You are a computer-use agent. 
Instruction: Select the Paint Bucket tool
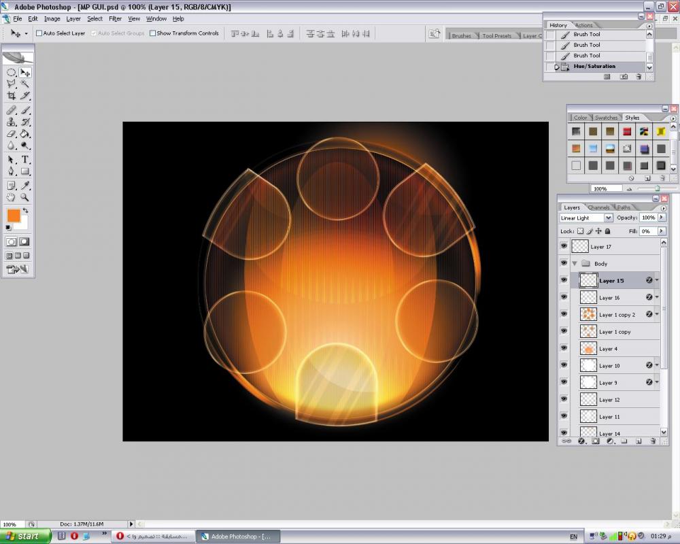click(x=24, y=133)
